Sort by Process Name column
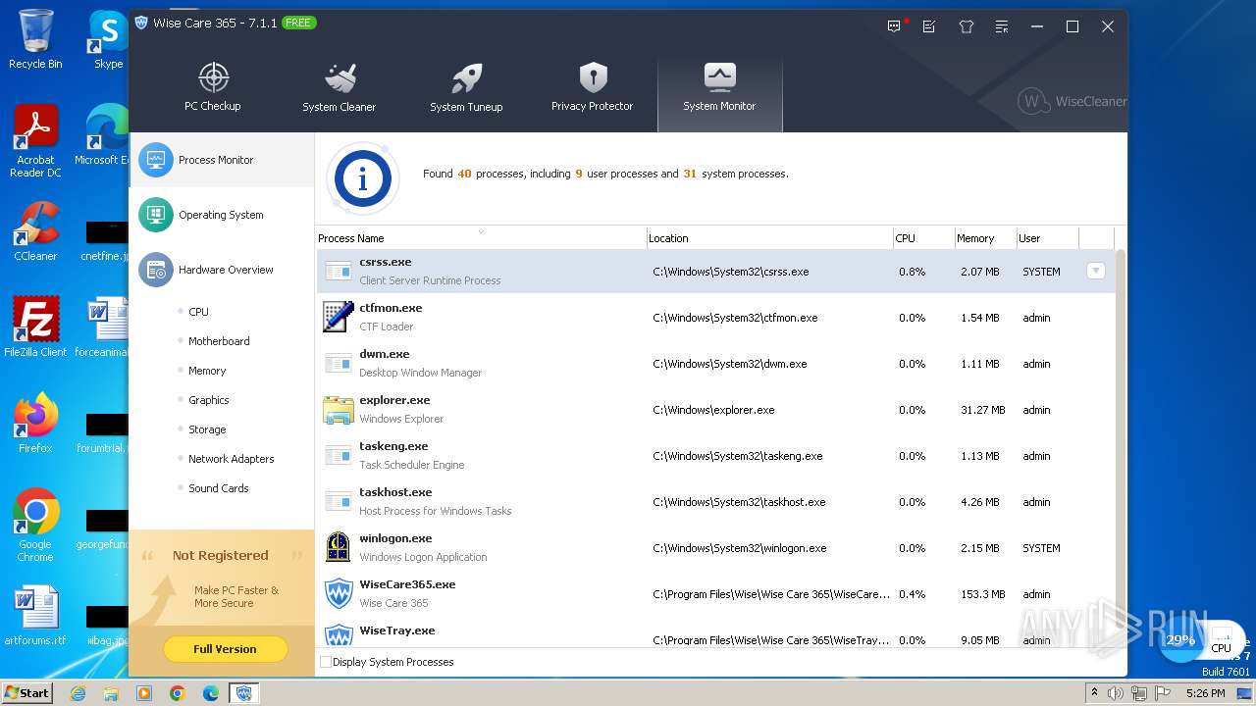1256x706 pixels. [481, 238]
